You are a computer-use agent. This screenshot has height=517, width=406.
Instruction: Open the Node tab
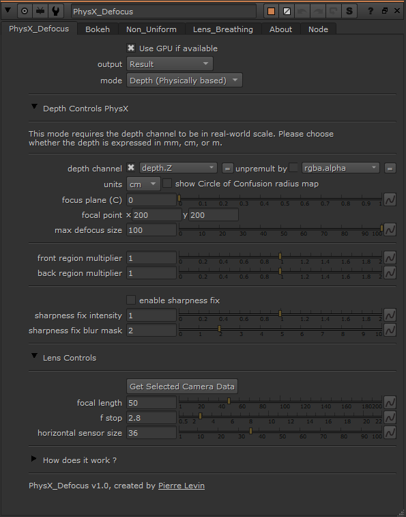pos(319,29)
